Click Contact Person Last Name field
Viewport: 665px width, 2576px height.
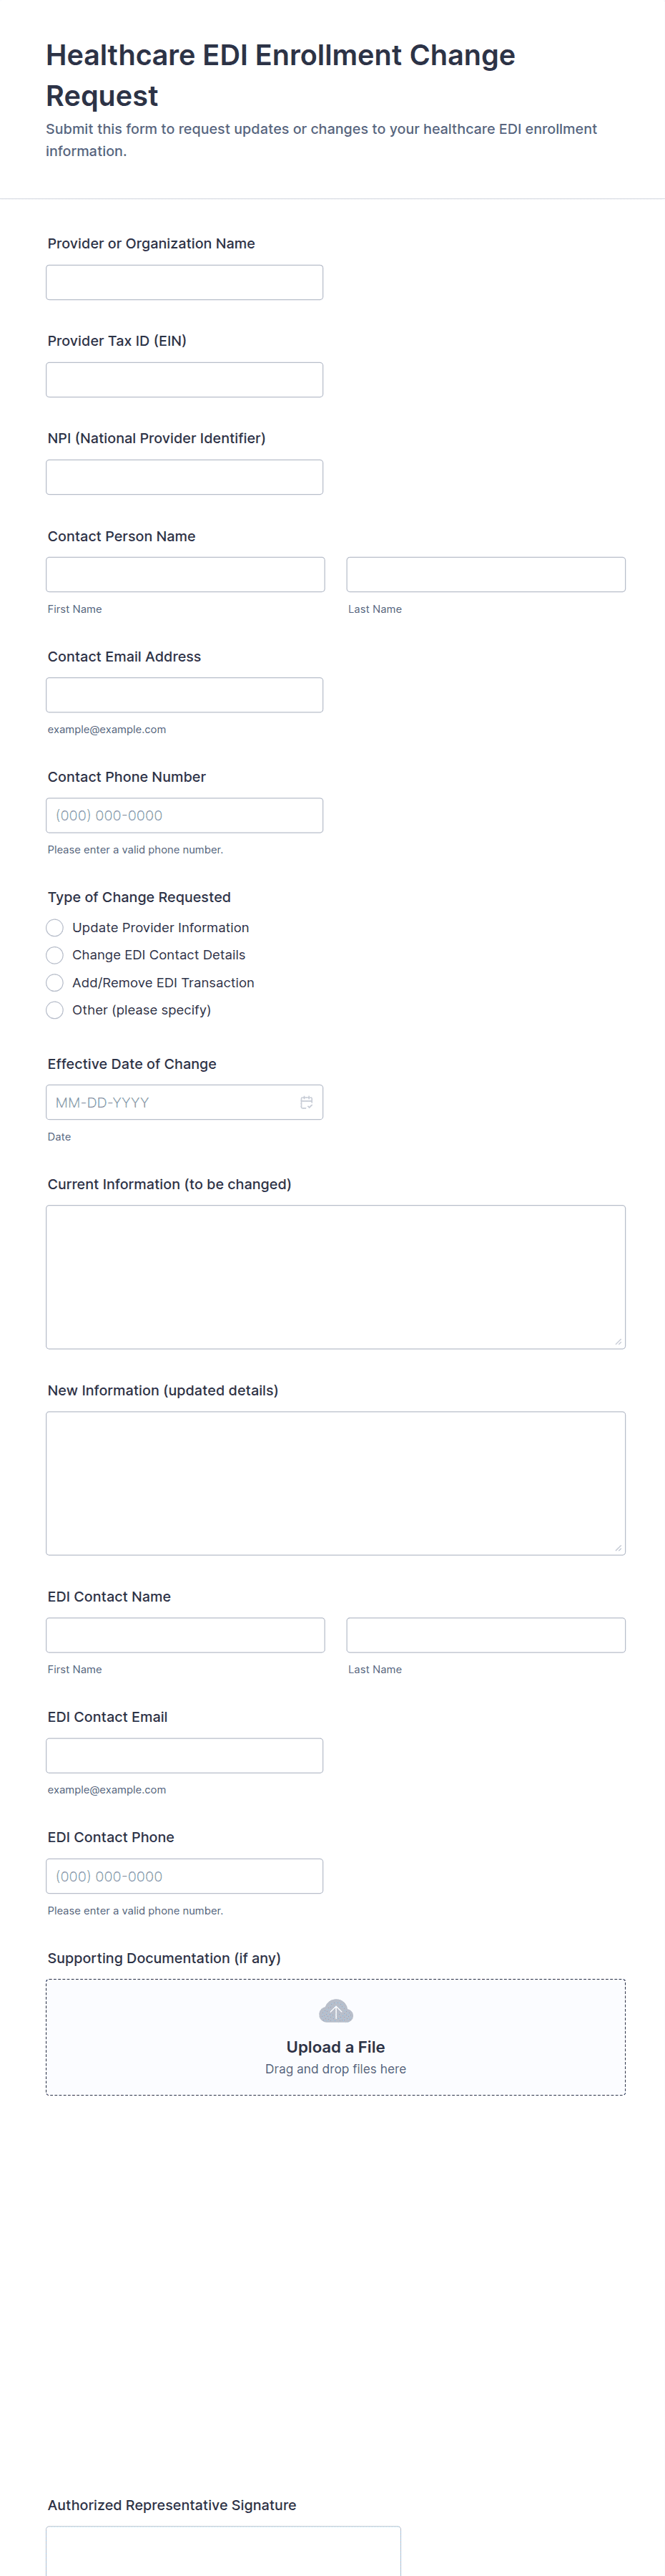click(486, 574)
